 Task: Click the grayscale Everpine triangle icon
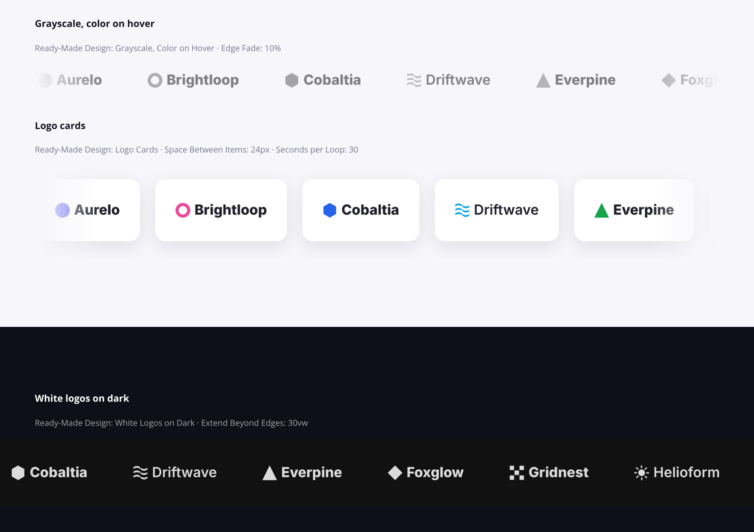coord(543,80)
